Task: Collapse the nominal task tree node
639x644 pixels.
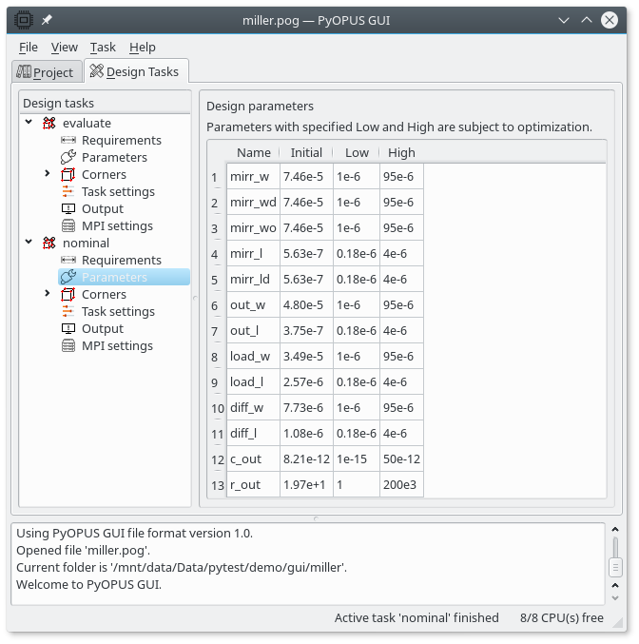Action: point(29,243)
